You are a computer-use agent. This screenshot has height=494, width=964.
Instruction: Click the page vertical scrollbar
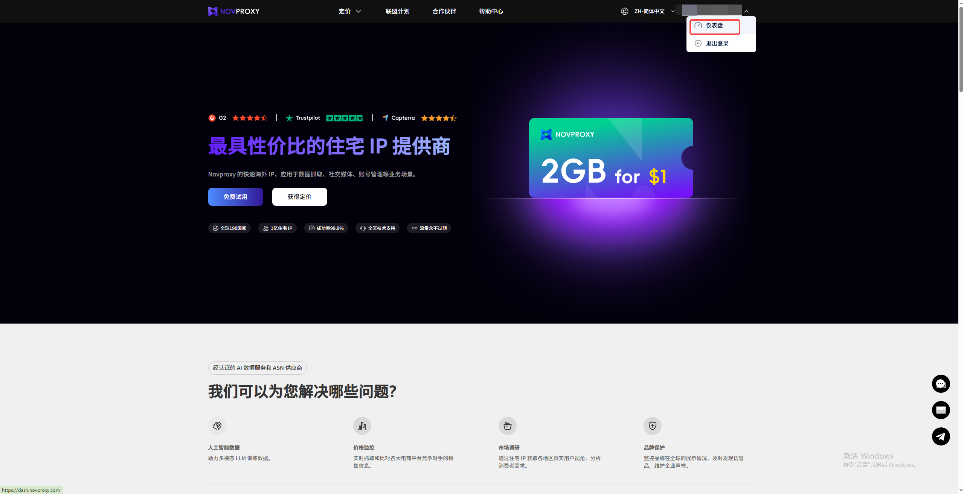point(961,49)
